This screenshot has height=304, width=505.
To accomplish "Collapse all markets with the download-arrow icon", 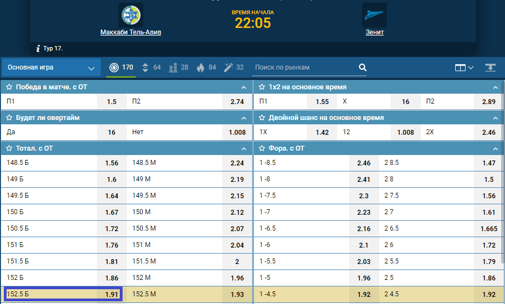I will 490,67.
